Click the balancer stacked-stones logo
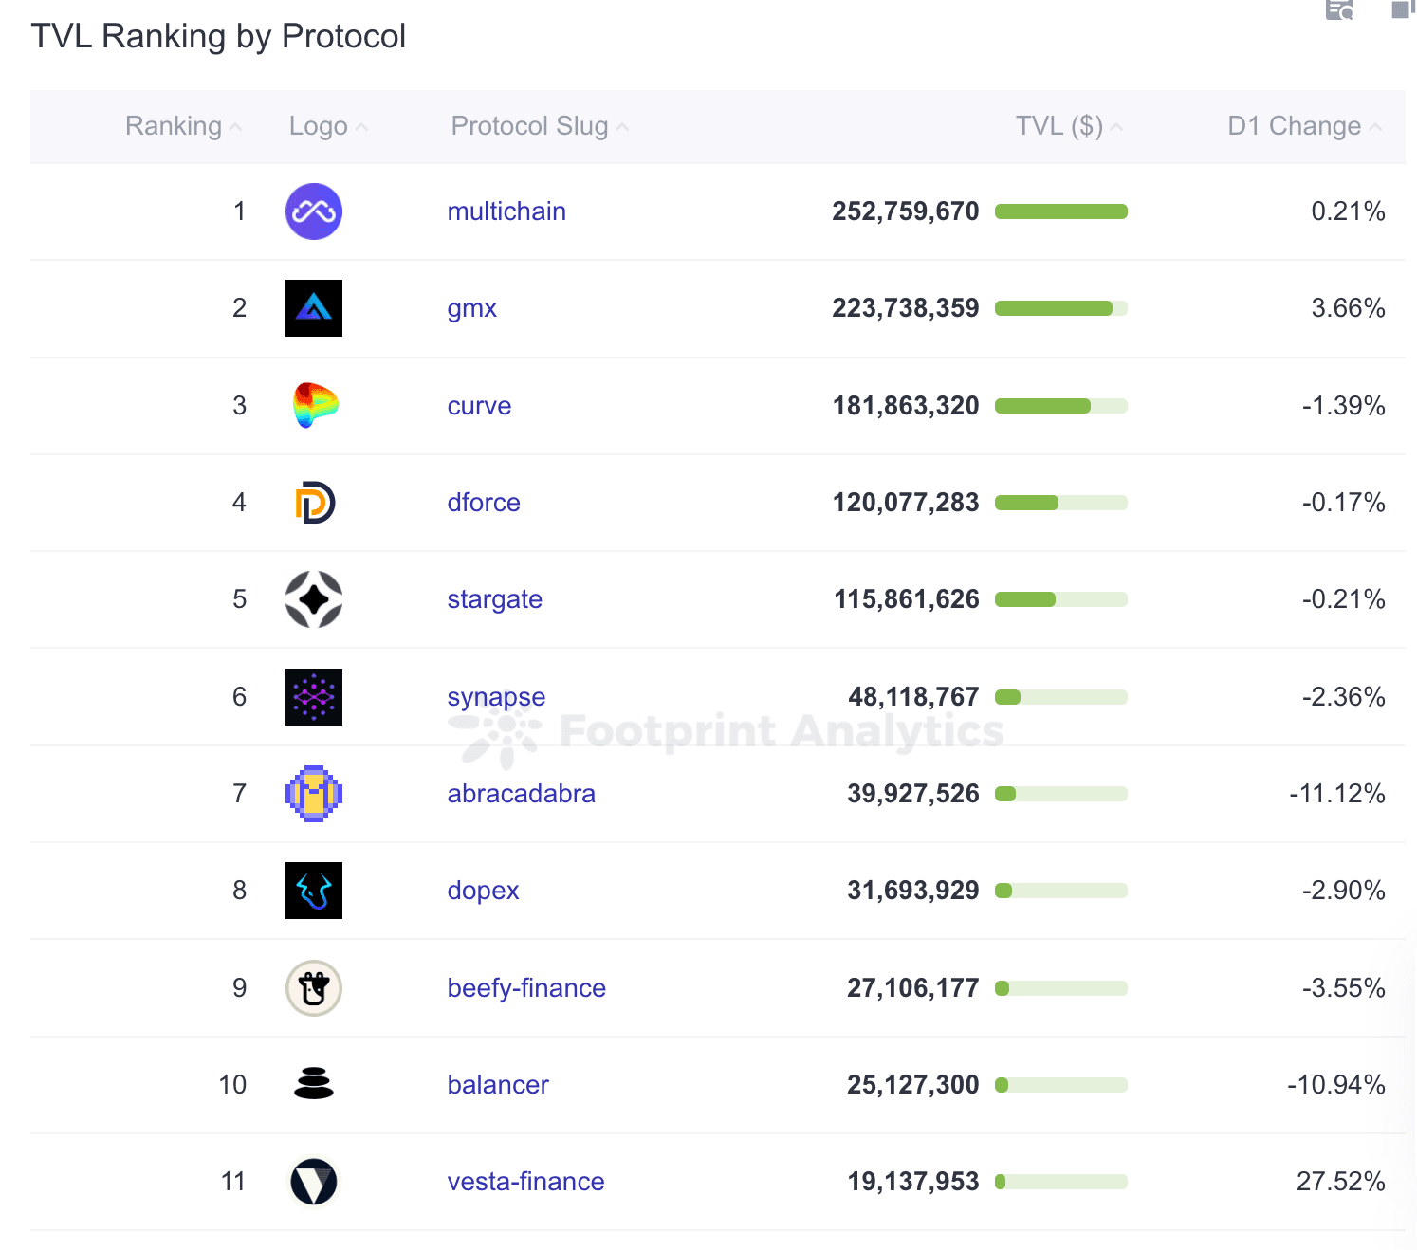This screenshot has height=1250, width=1417. (313, 1084)
